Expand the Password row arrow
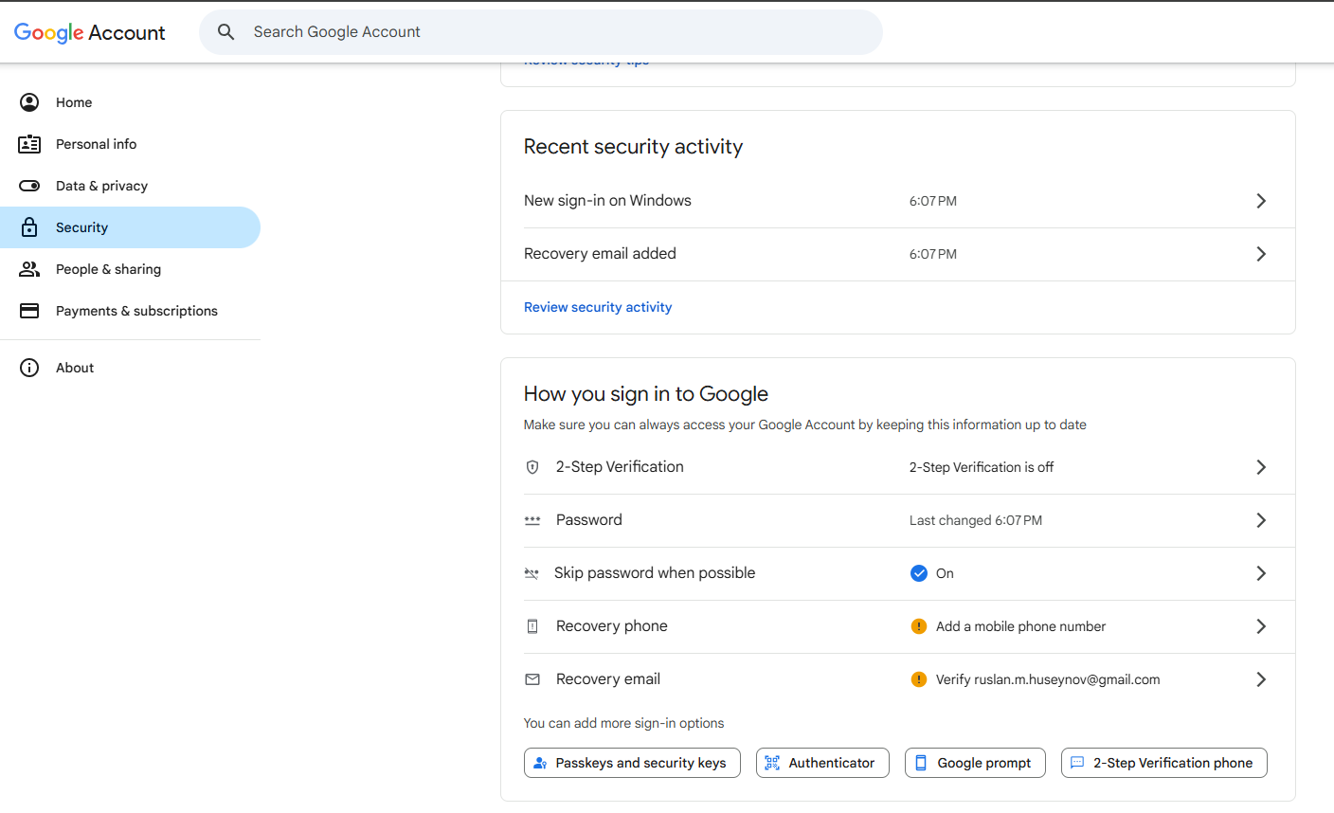The height and width of the screenshot is (813, 1334). coord(1260,520)
